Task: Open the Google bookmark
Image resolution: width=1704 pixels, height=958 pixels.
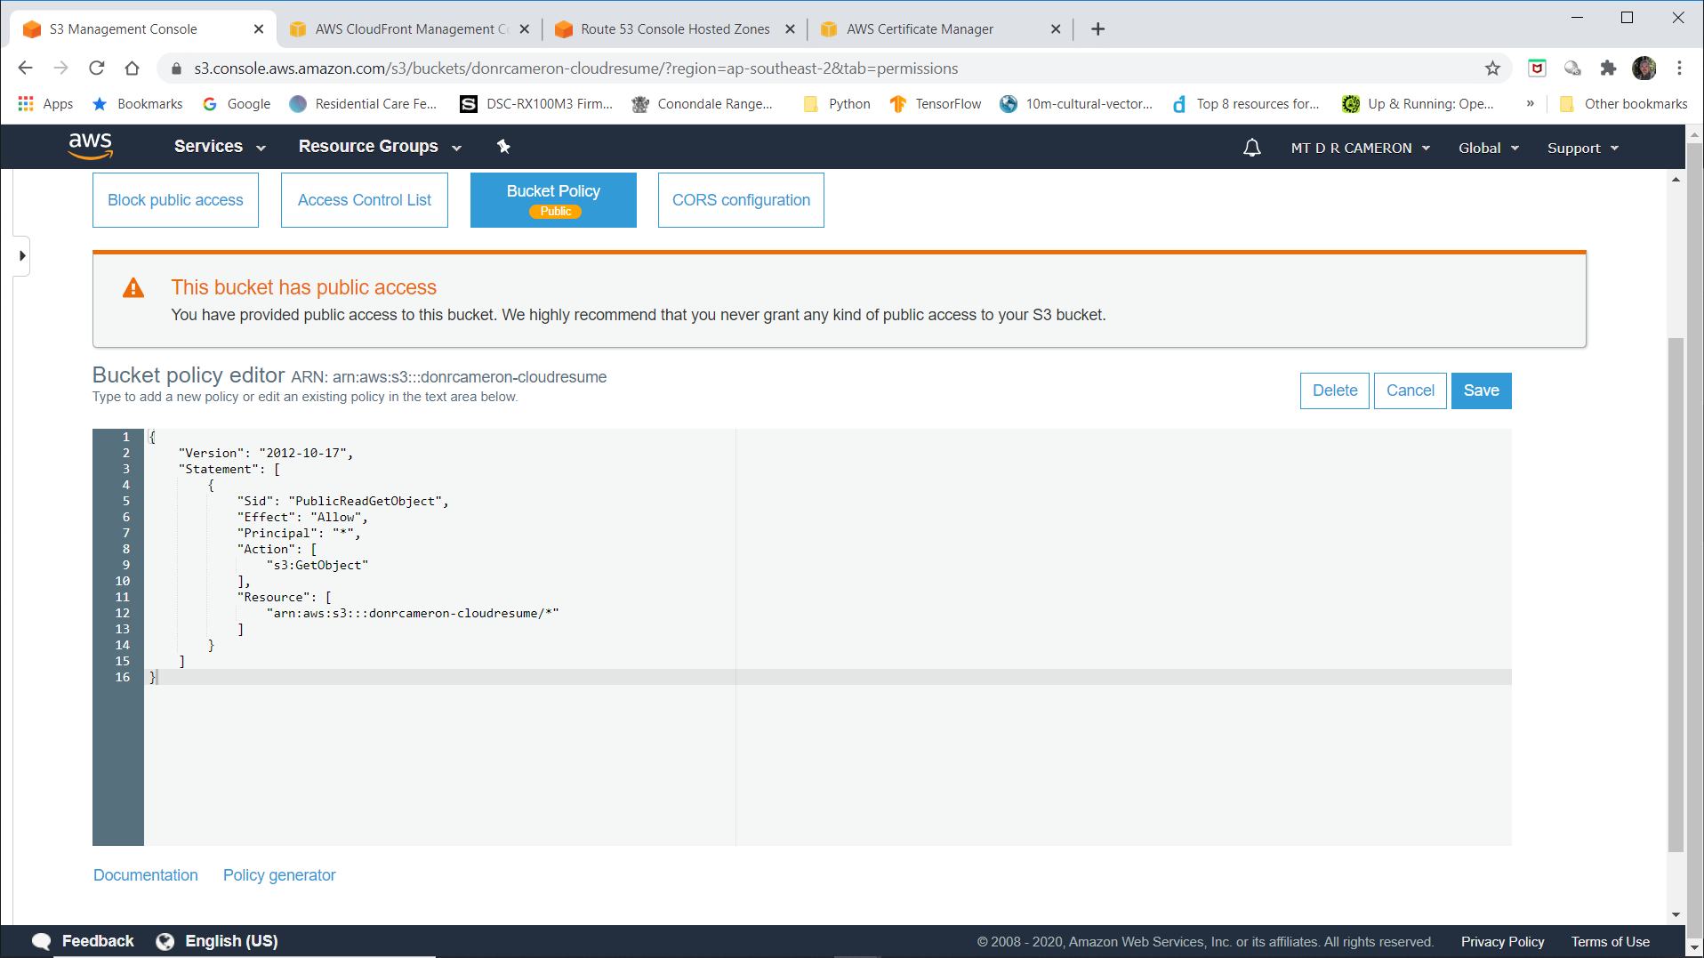Action: pyautogui.click(x=237, y=104)
